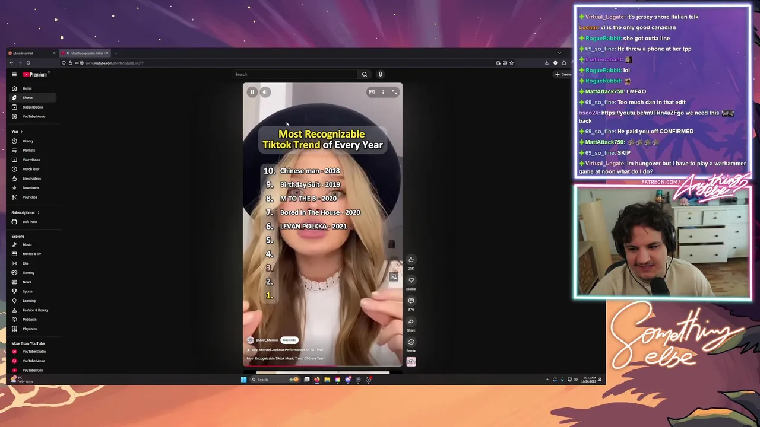
Task: Enter fullscreen mode on the Short
Action: pyautogui.click(x=394, y=92)
